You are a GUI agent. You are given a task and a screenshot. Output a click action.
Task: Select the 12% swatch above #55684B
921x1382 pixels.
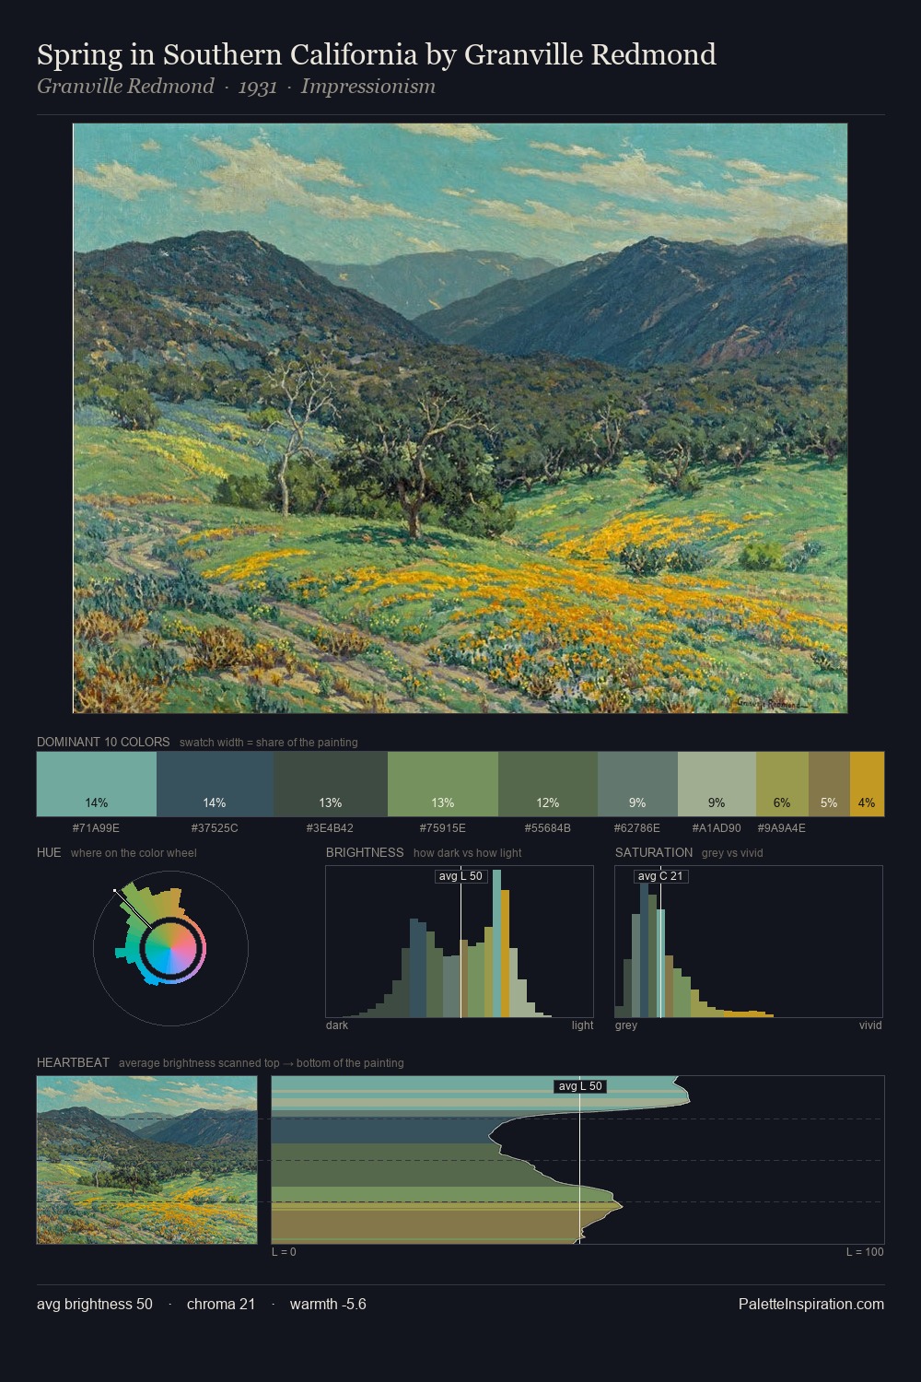548,784
